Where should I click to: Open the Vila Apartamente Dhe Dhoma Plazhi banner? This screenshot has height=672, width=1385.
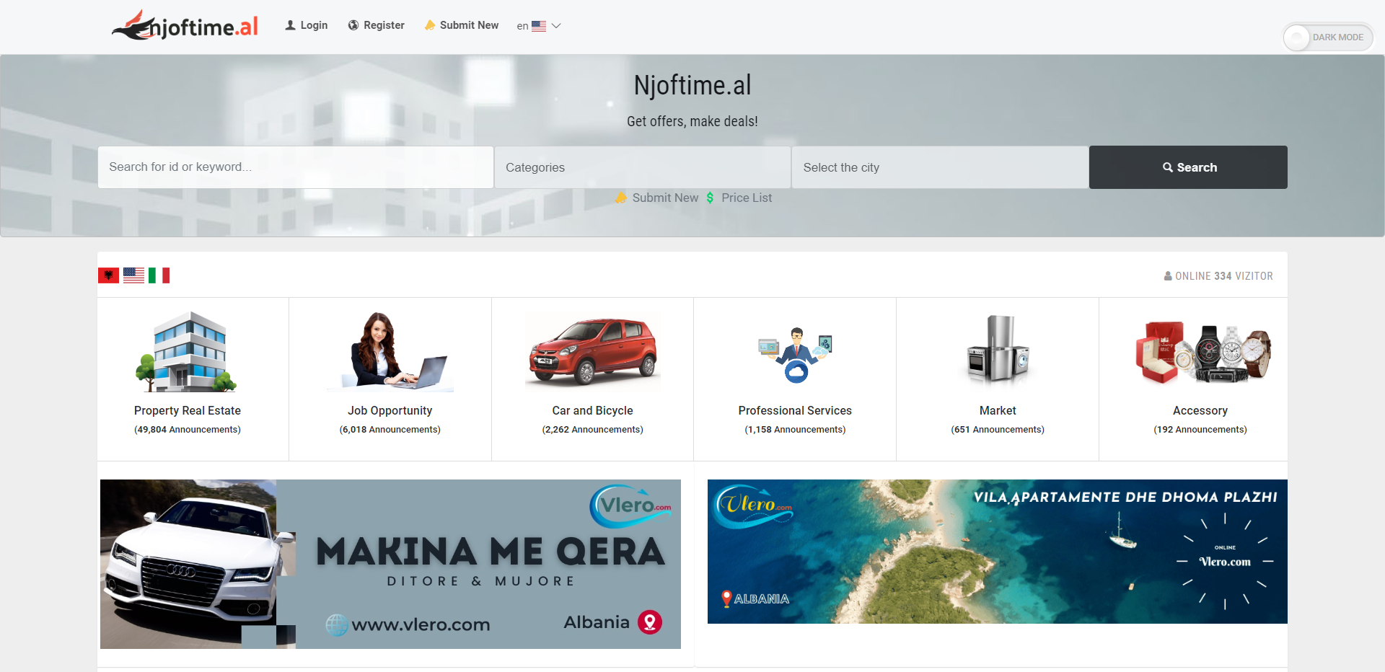(x=998, y=552)
